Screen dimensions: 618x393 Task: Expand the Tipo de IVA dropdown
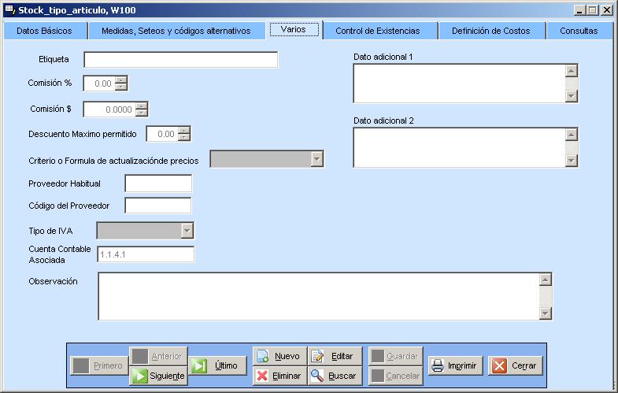coord(187,231)
